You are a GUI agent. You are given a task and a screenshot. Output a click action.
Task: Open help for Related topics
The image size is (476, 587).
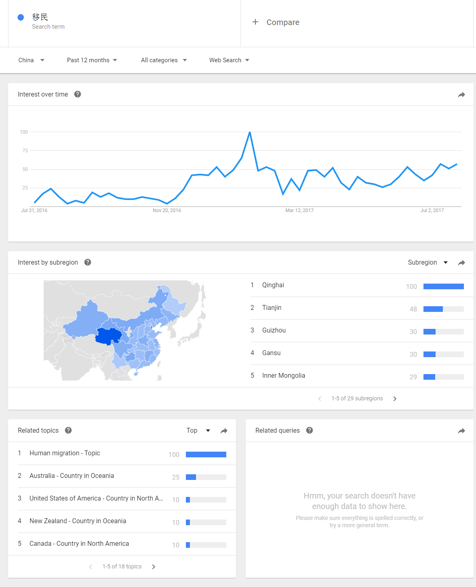[x=68, y=430]
